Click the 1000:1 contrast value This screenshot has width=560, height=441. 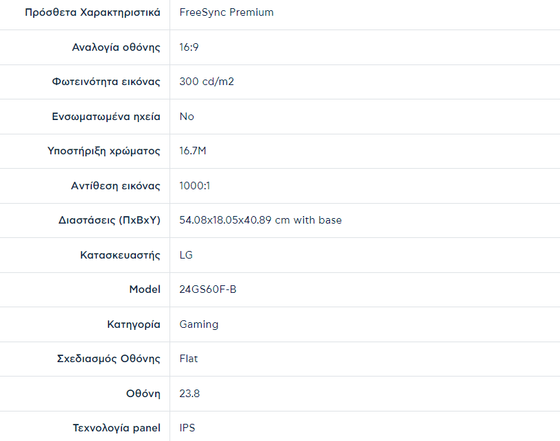click(194, 186)
